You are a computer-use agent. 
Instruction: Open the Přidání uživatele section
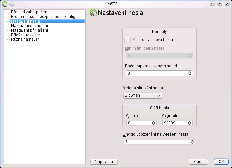(x=25, y=35)
